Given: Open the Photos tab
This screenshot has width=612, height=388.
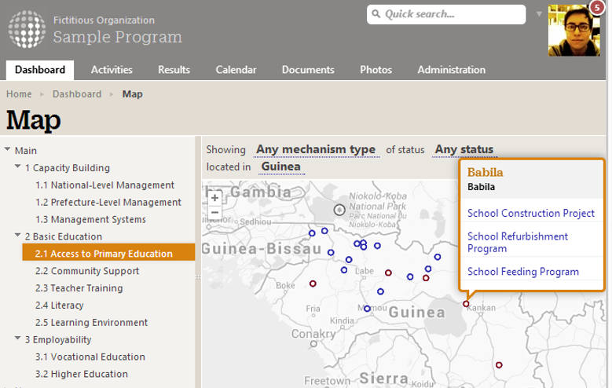Looking at the screenshot, I should 376,70.
